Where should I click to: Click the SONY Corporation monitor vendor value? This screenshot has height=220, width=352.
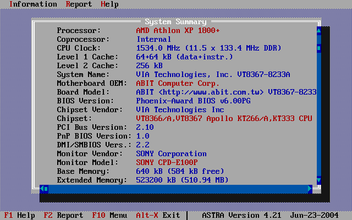click(171, 153)
